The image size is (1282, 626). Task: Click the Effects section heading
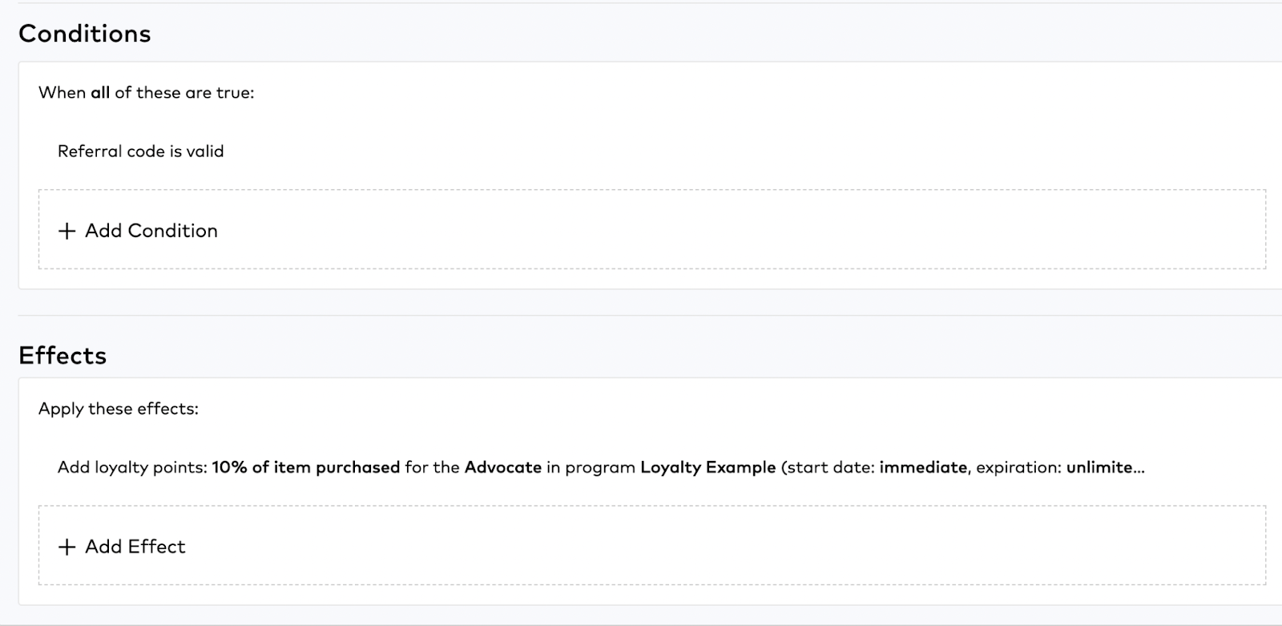point(63,355)
